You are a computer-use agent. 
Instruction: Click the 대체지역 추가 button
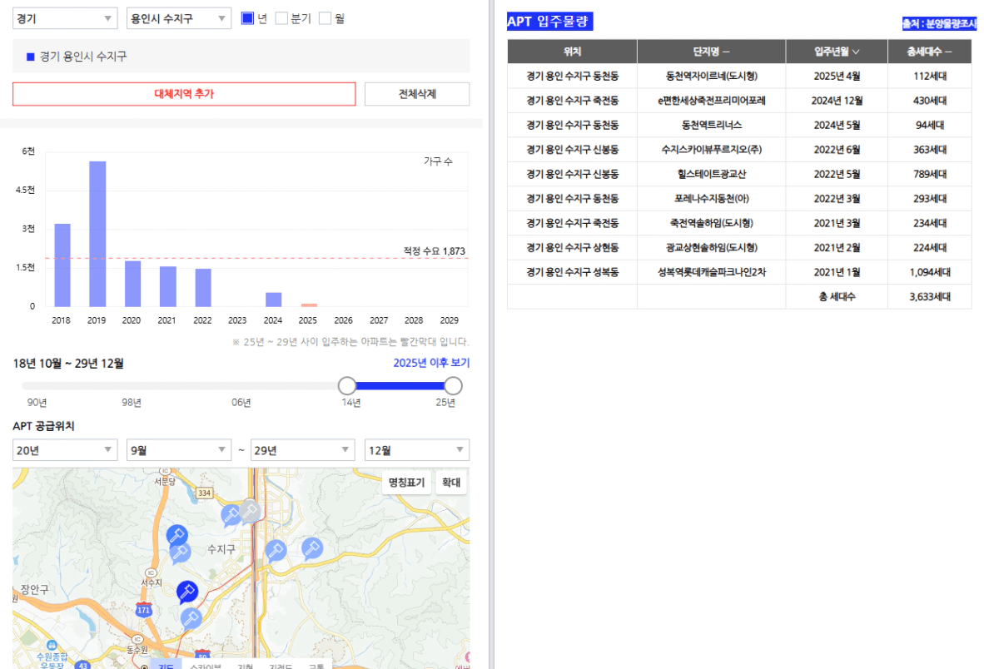[x=184, y=94]
